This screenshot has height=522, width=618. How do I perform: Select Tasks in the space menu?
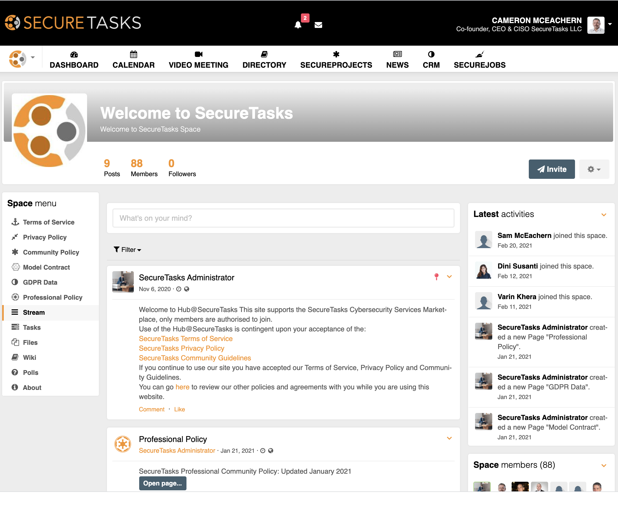32,327
